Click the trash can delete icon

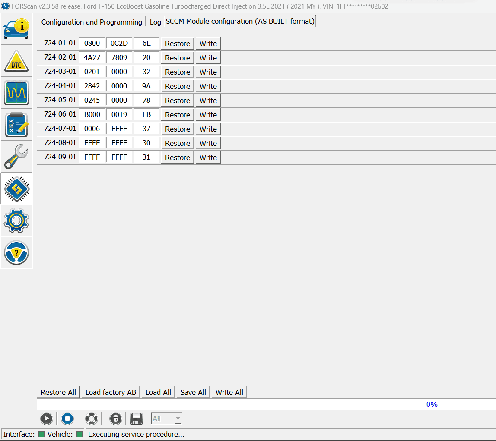pos(115,419)
